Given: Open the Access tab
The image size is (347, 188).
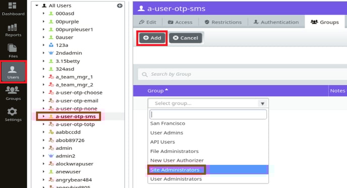Looking at the screenshot, I should coord(181,22).
